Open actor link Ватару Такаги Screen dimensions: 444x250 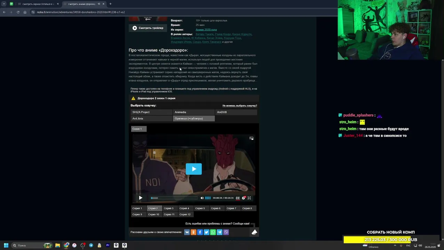[x=204, y=34]
